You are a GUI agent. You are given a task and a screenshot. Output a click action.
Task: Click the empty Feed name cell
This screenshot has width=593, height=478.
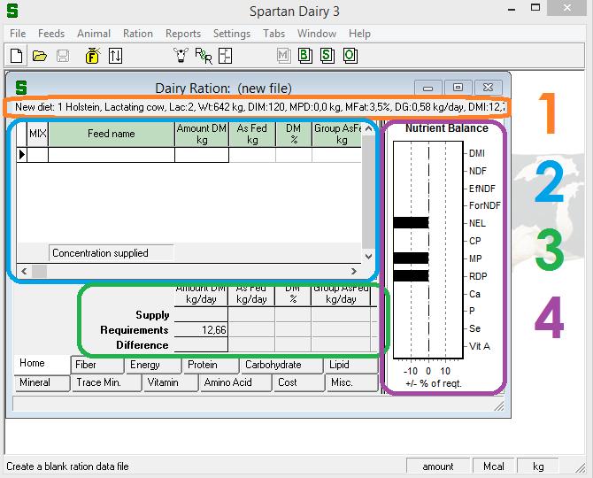coord(112,155)
